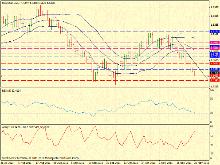Click the 3 Nov 2011 date label
The width and height of the screenshot is (220, 165).
coord(166,163)
